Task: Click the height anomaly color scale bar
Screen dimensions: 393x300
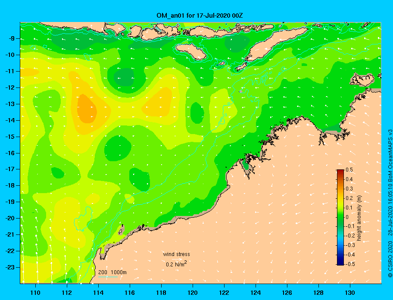Action: pyautogui.click(x=340, y=217)
